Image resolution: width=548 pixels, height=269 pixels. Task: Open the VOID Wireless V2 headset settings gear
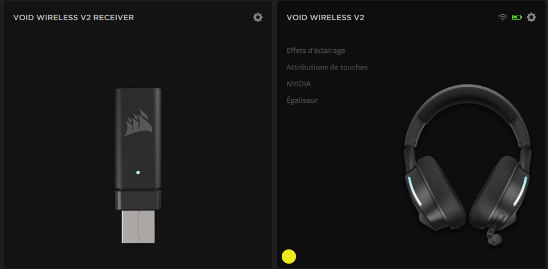click(x=531, y=17)
